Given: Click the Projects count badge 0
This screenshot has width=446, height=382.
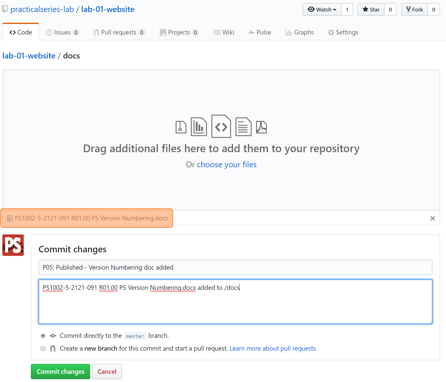Looking at the screenshot, I should click(195, 32).
